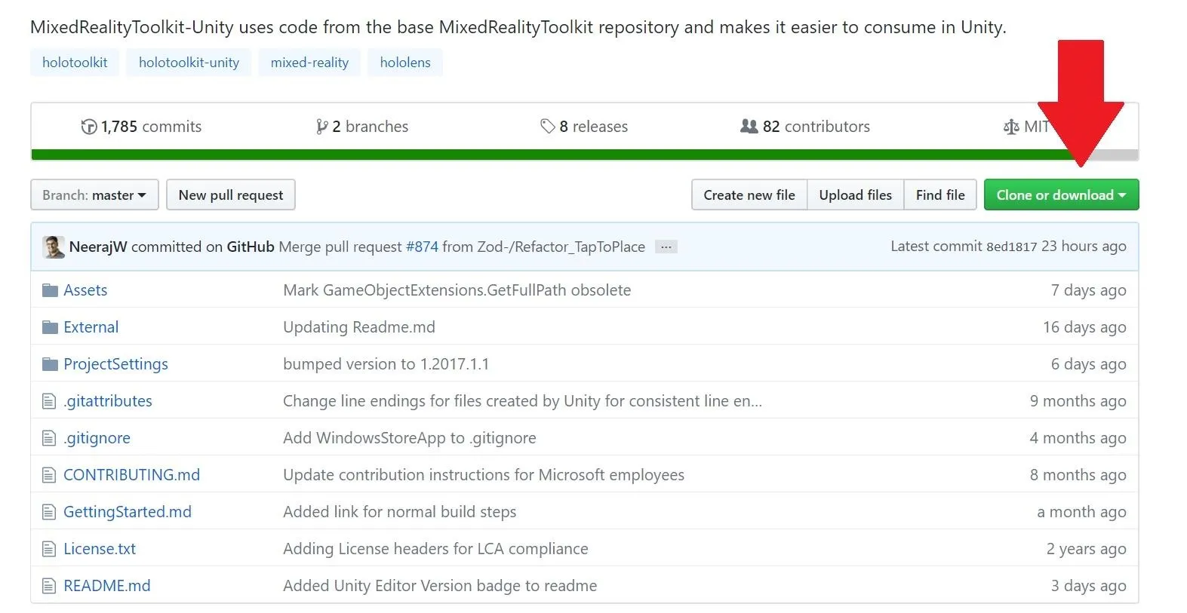
Task: Click NeerajW's avatar thumbnail
Action: click(x=54, y=247)
